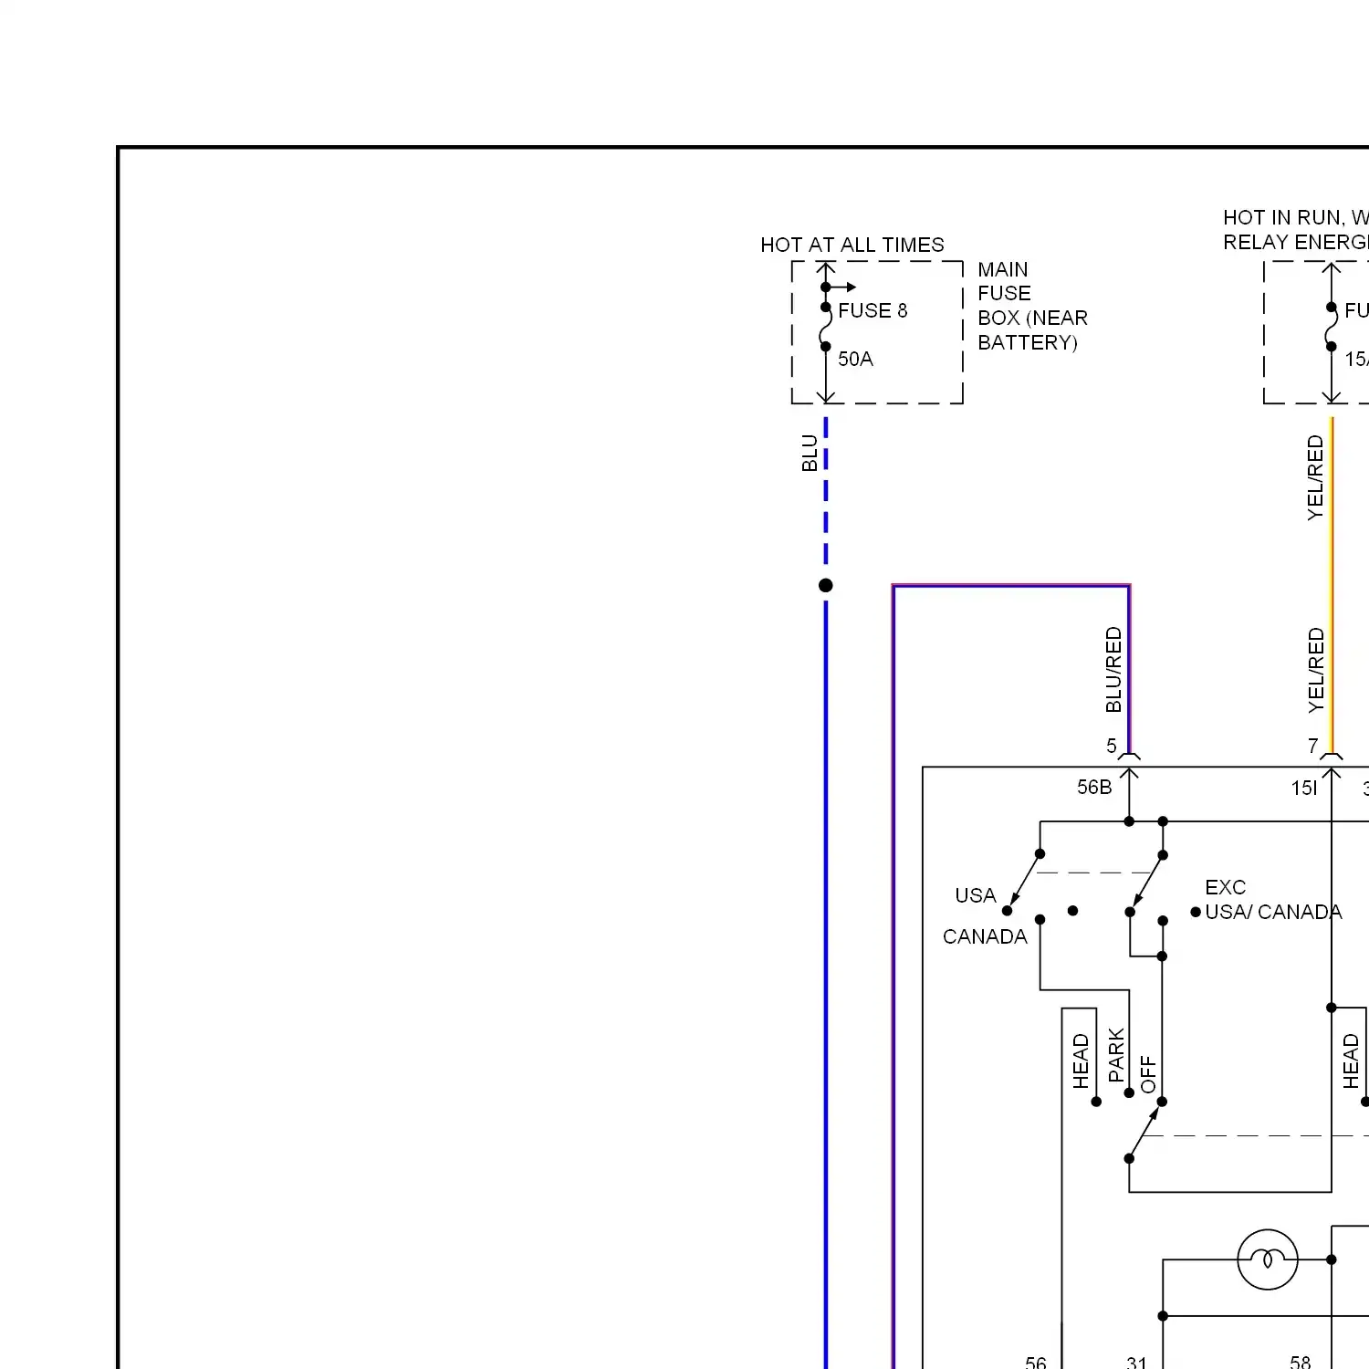Click terminal "31" at the diagram bottom
Screen dimensions: 1369x1369
[x=1136, y=1362]
